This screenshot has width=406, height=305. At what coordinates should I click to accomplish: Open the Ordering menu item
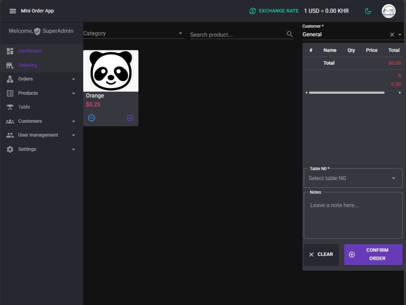(x=41, y=65)
